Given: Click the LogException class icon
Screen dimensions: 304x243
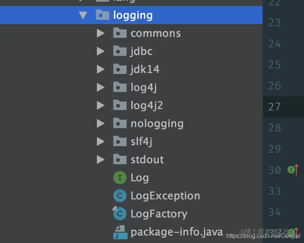Looking at the screenshot, I should (120, 195).
